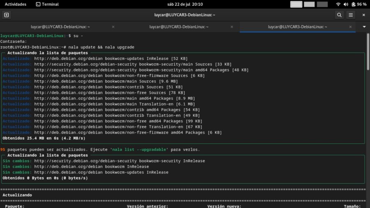Open a new terminal tab
The height and width of the screenshot is (208, 370).
coord(6,15)
